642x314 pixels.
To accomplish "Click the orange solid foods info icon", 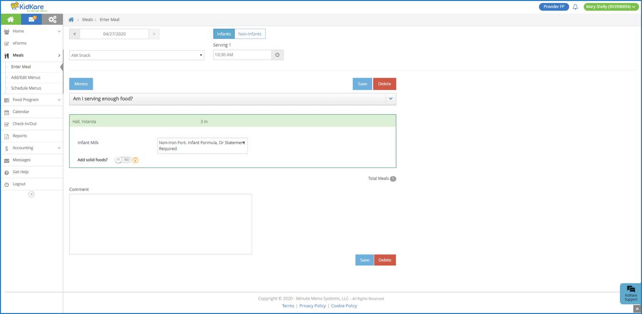I will click(x=136, y=160).
